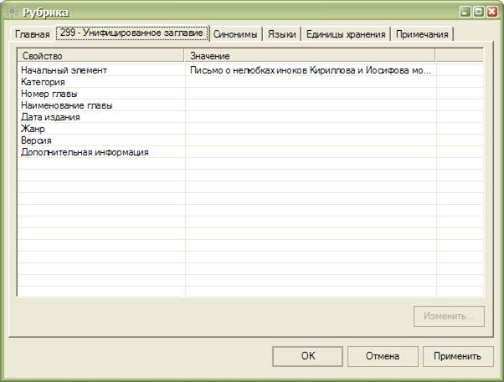Select the 299 - Унифицированное заглавие tab

tap(131, 33)
